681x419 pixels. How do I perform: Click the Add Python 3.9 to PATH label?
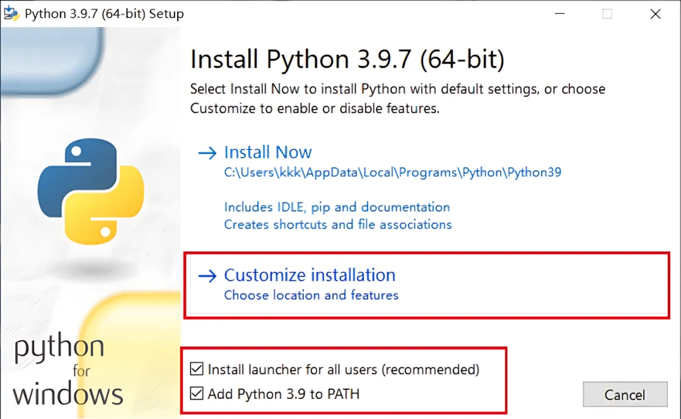coord(284,394)
